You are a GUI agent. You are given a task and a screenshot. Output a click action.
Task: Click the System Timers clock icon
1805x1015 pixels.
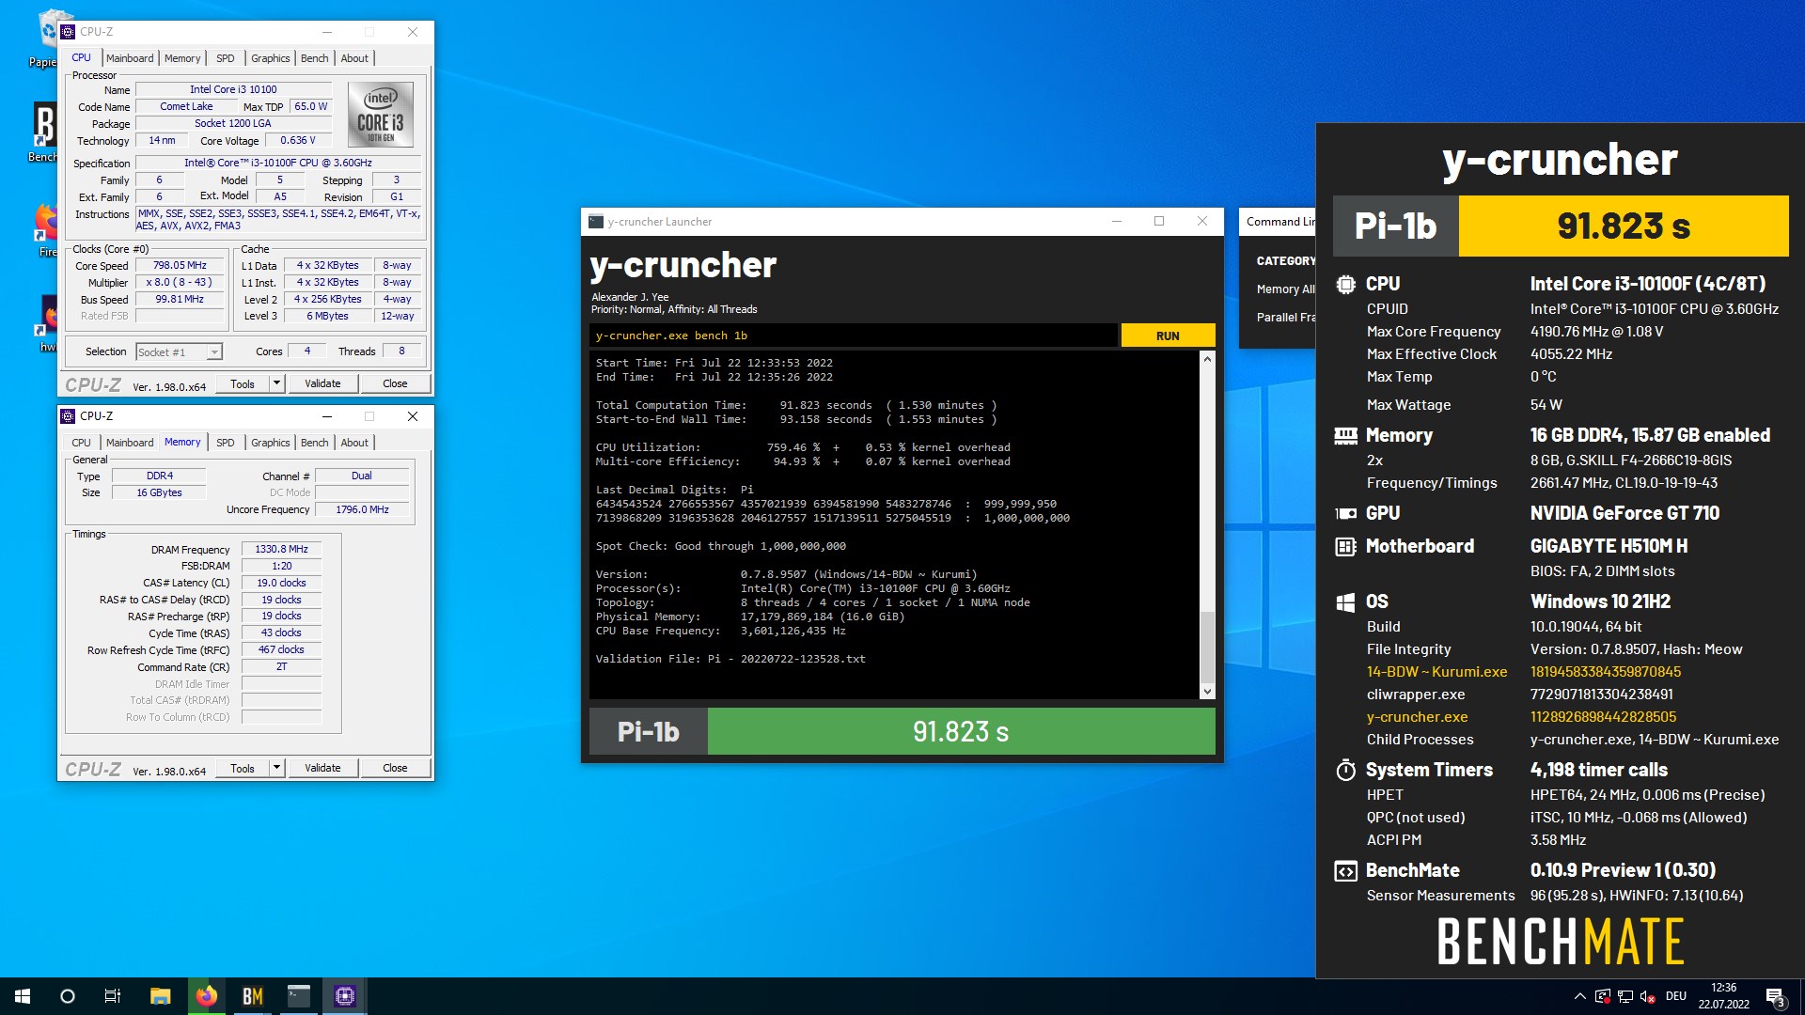click(x=1345, y=770)
